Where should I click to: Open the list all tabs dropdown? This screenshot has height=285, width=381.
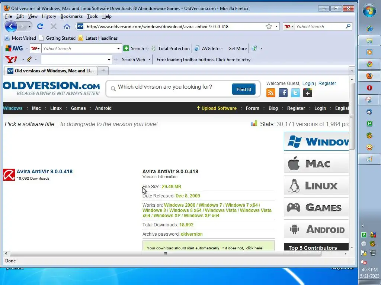coord(352,71)
